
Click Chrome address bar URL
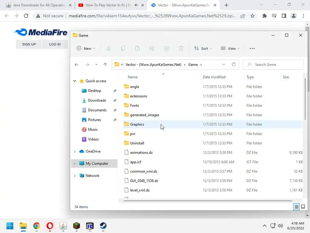(x=152, y=16)
